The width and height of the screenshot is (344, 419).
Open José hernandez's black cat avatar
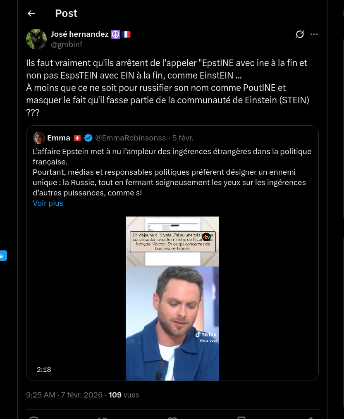(x=36, y=39)
